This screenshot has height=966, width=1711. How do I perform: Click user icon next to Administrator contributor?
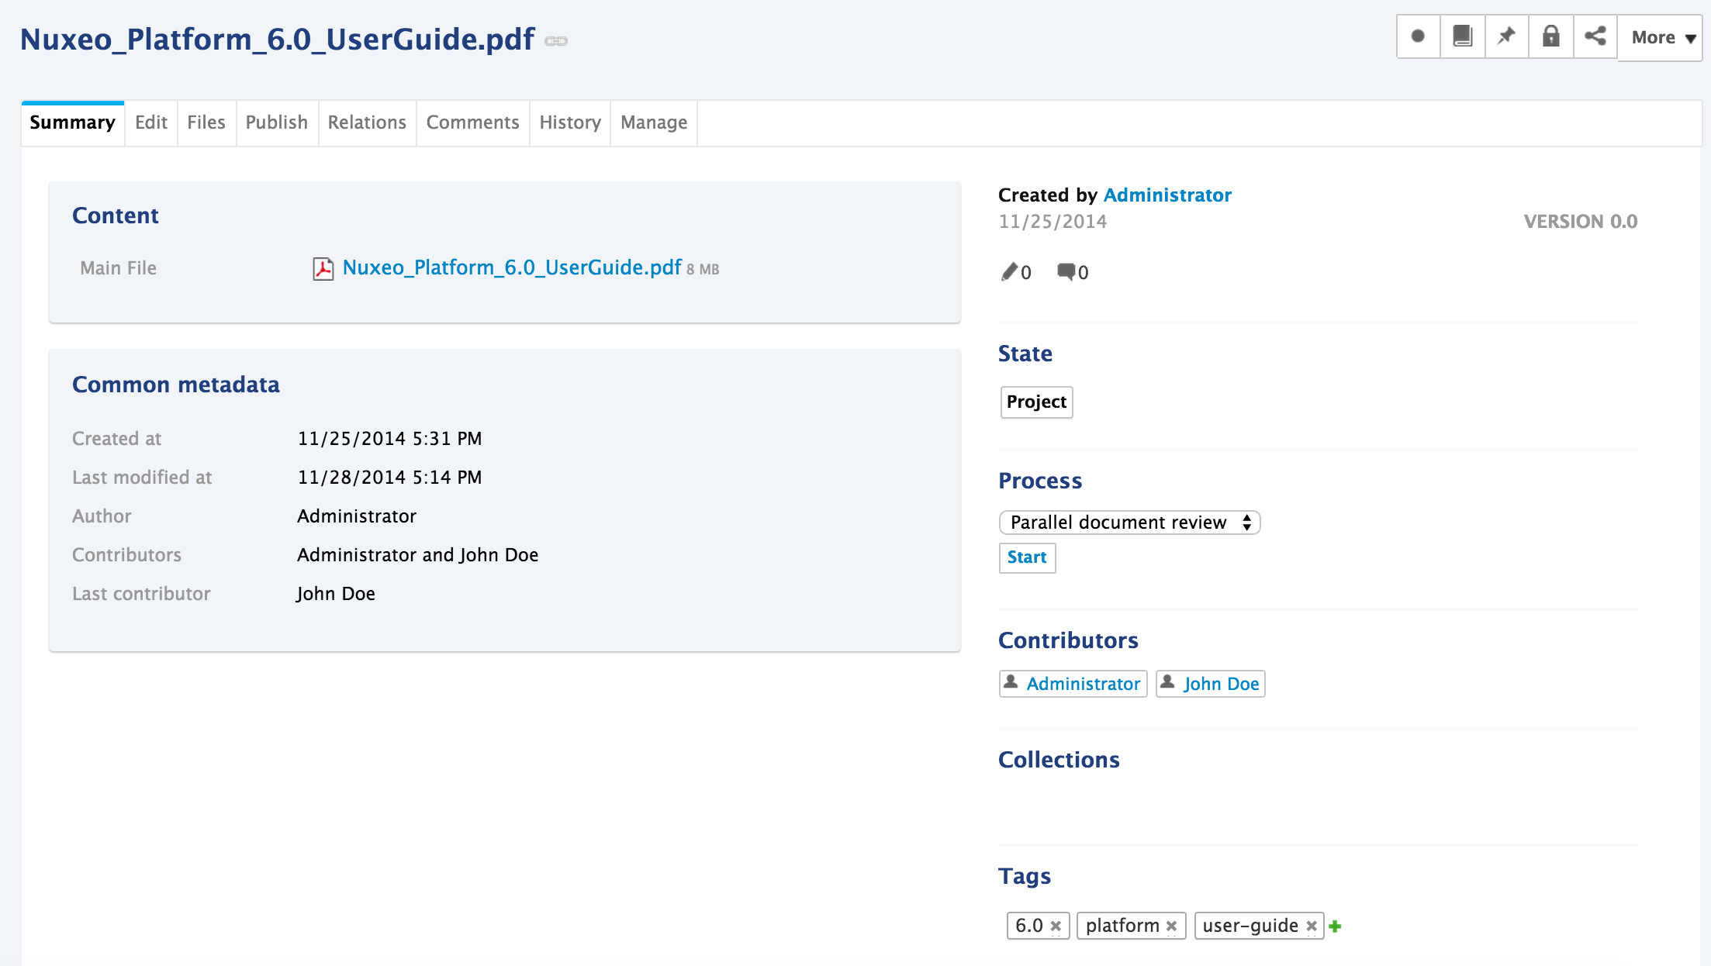[x=1011, y=682]
